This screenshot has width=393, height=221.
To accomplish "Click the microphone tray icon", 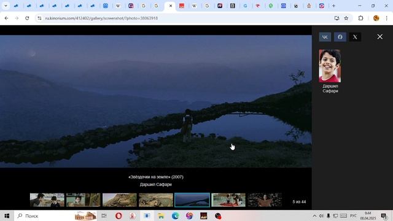I will pos(329,215).
